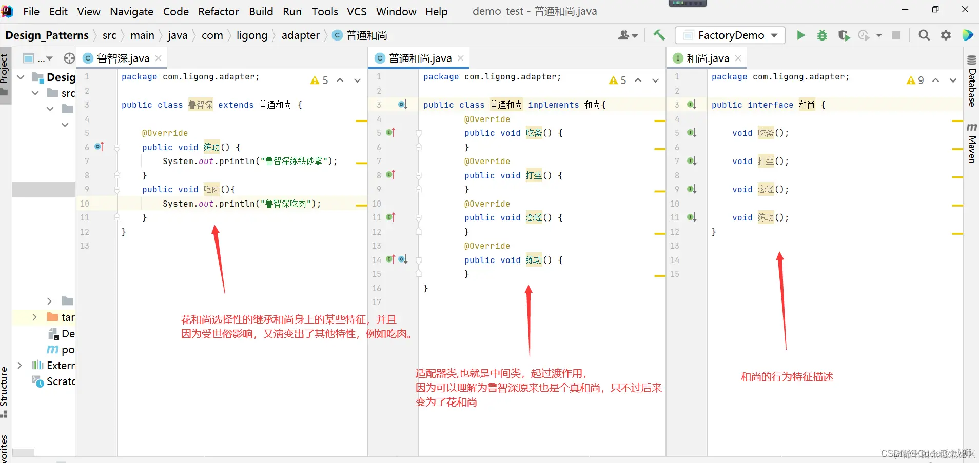The width and height of the screenshot is (979, 463).
Task: Collapse the src folder node
Action: 35,93
